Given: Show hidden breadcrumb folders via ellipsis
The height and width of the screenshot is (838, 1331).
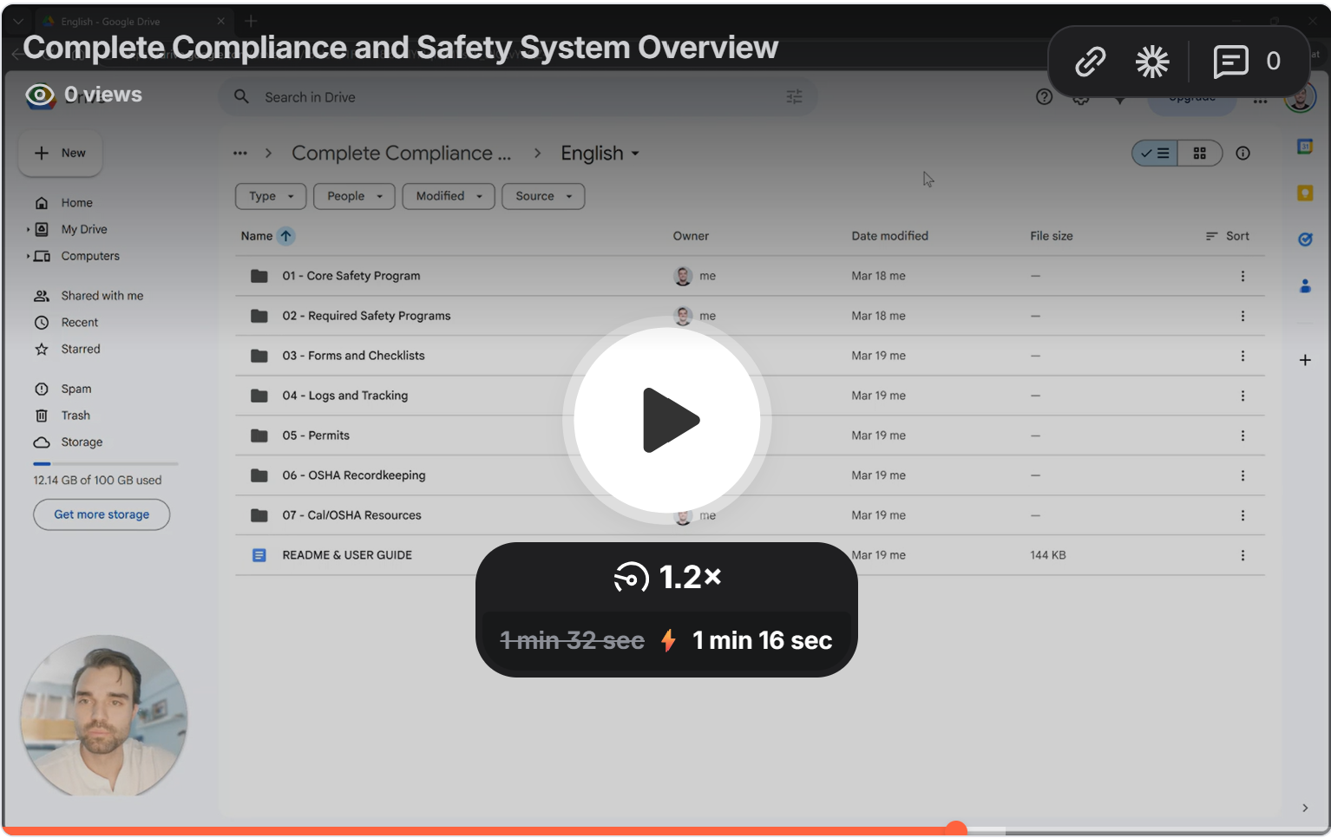Looking at the screenshot, I should coord(240,154).
